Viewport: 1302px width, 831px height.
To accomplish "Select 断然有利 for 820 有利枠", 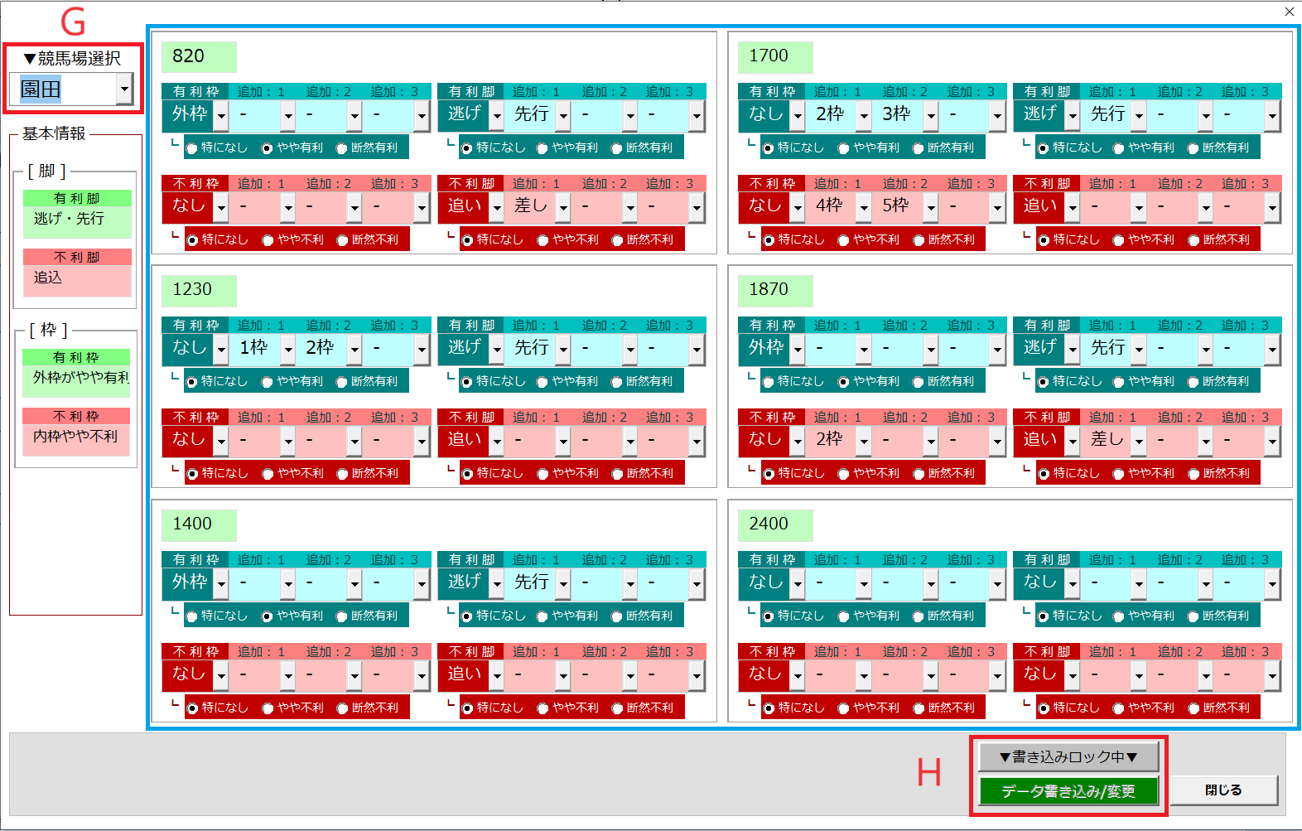I will (x=342, y=148).
